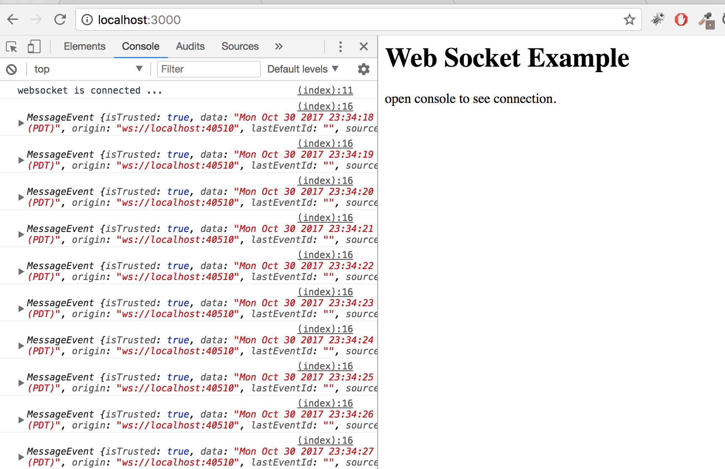Click the red hand extension icon

coord(681,19)
